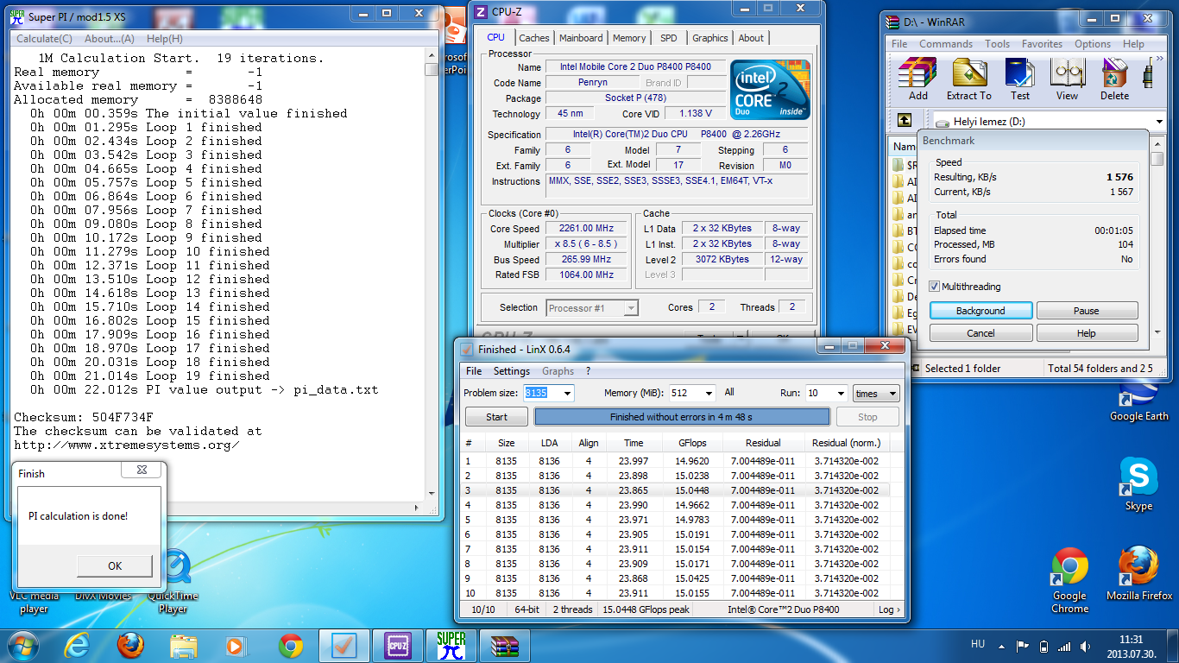Switch to Super PI via taskbar icon

coord(451,646)
